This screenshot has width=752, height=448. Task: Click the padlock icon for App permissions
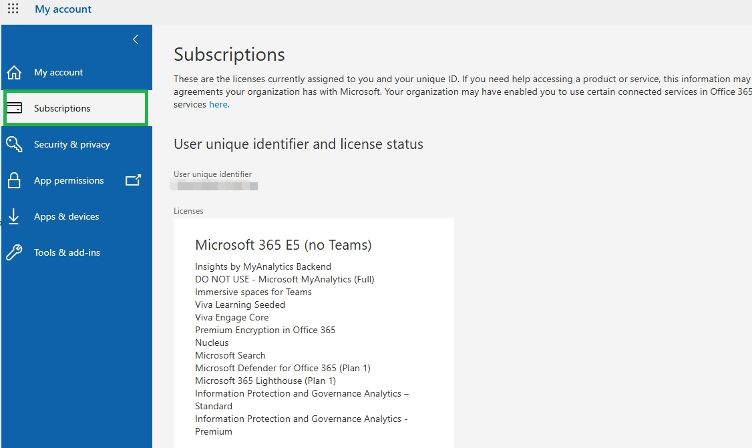[15, 180]
